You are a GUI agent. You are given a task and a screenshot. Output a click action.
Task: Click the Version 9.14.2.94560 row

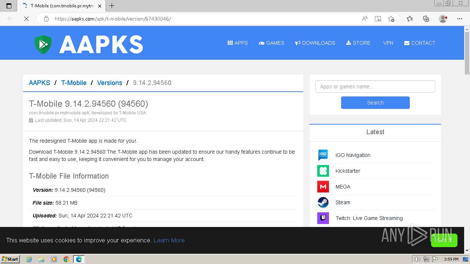coord(163,190)
